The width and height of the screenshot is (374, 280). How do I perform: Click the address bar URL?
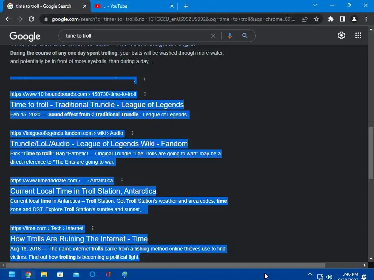coord(173,19)
